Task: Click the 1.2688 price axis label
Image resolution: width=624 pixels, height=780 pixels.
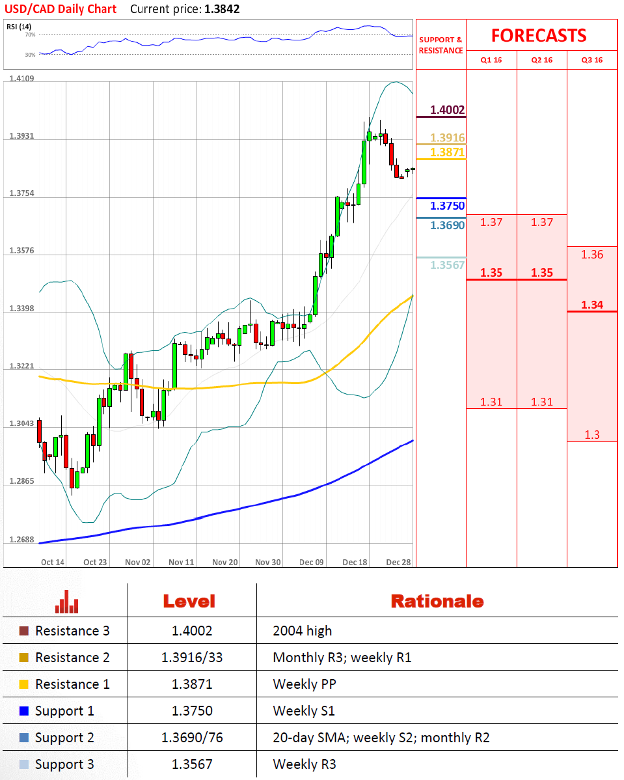Action: click(22, 540)
